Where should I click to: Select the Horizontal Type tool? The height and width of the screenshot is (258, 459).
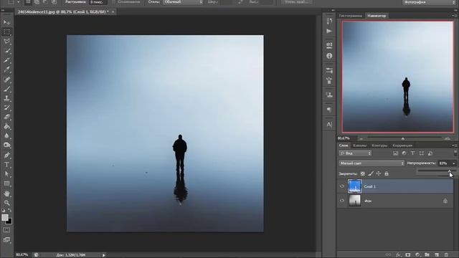click(6, 165)
